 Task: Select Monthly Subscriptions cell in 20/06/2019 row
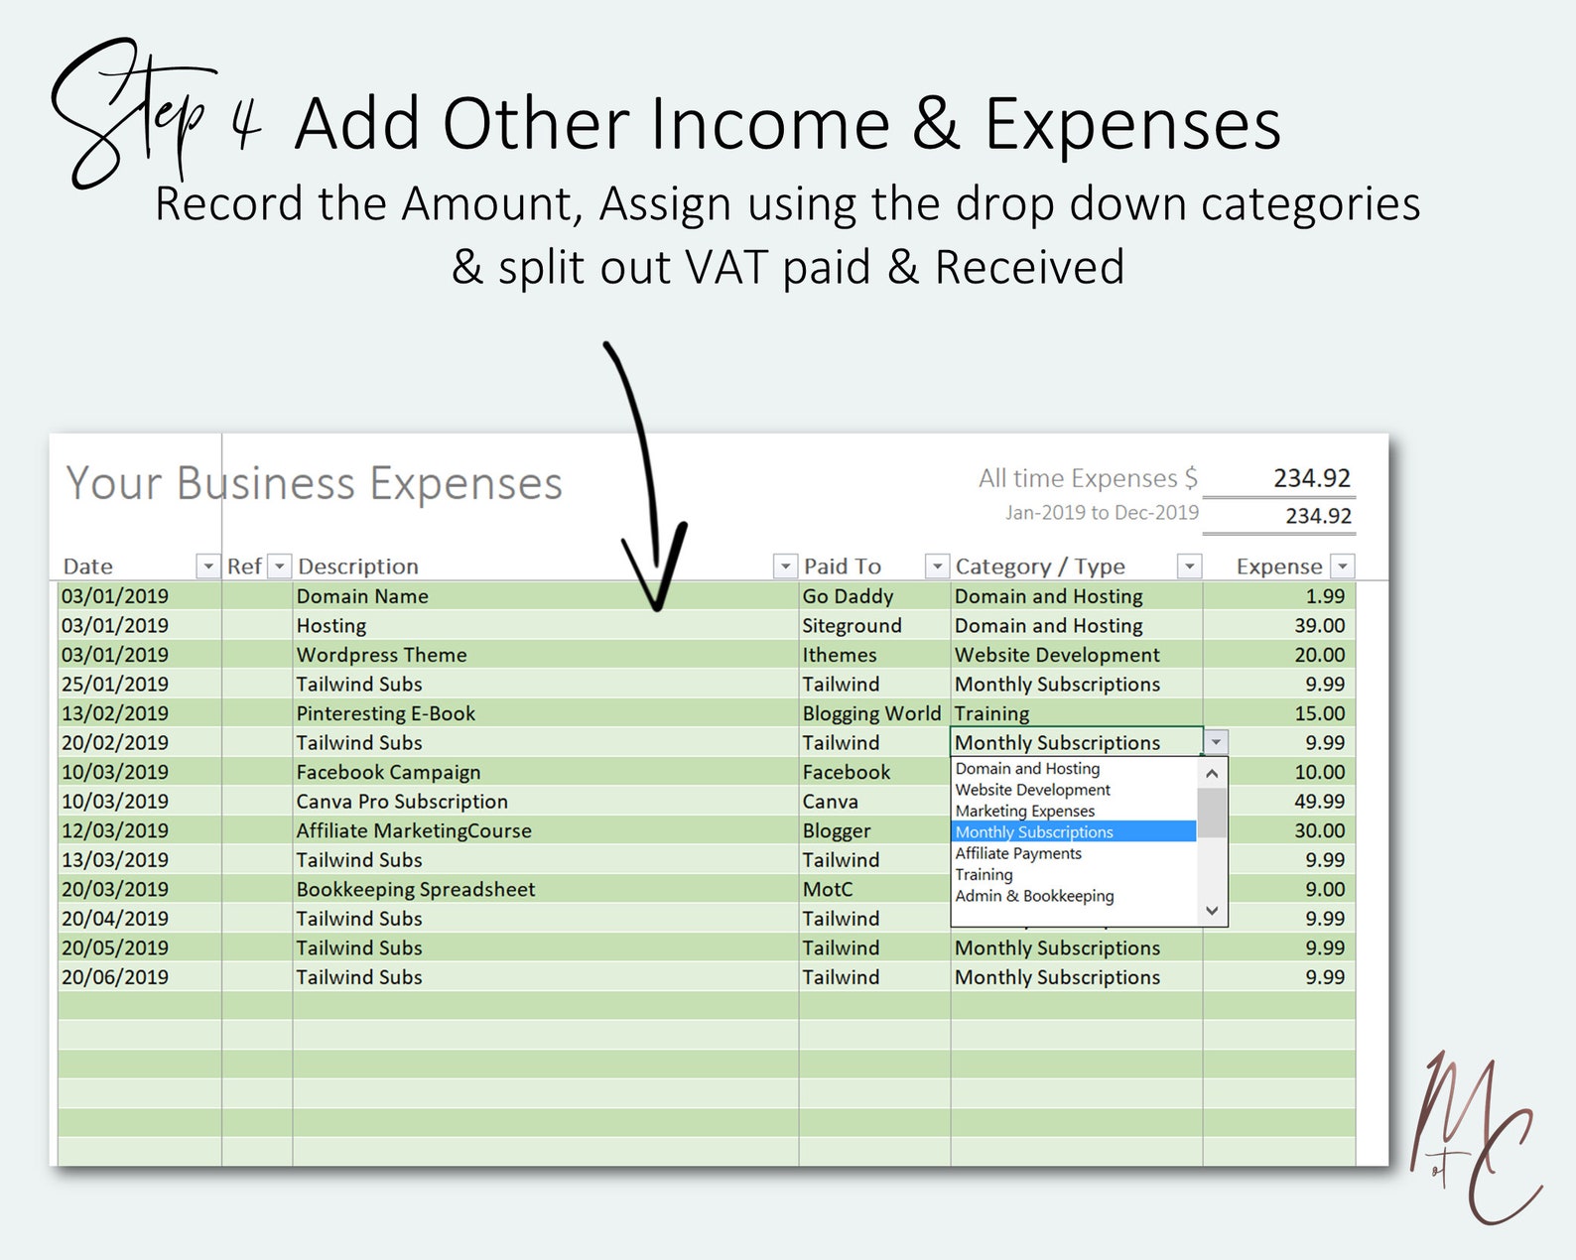pos(1077,977)
